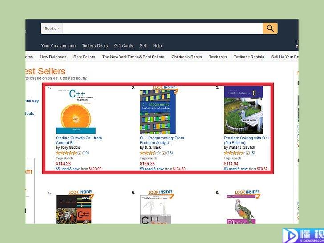Image resolution: width=324 pixels, height=243 pixels.
Task: Click Look Inside badge on book number 4
Action: point(81,193)
